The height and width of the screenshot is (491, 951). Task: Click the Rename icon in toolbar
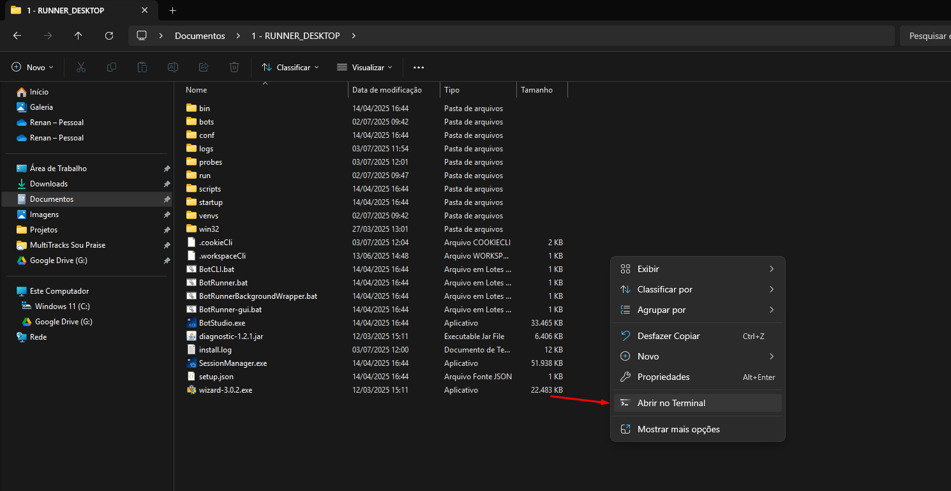tap(173, 67)
